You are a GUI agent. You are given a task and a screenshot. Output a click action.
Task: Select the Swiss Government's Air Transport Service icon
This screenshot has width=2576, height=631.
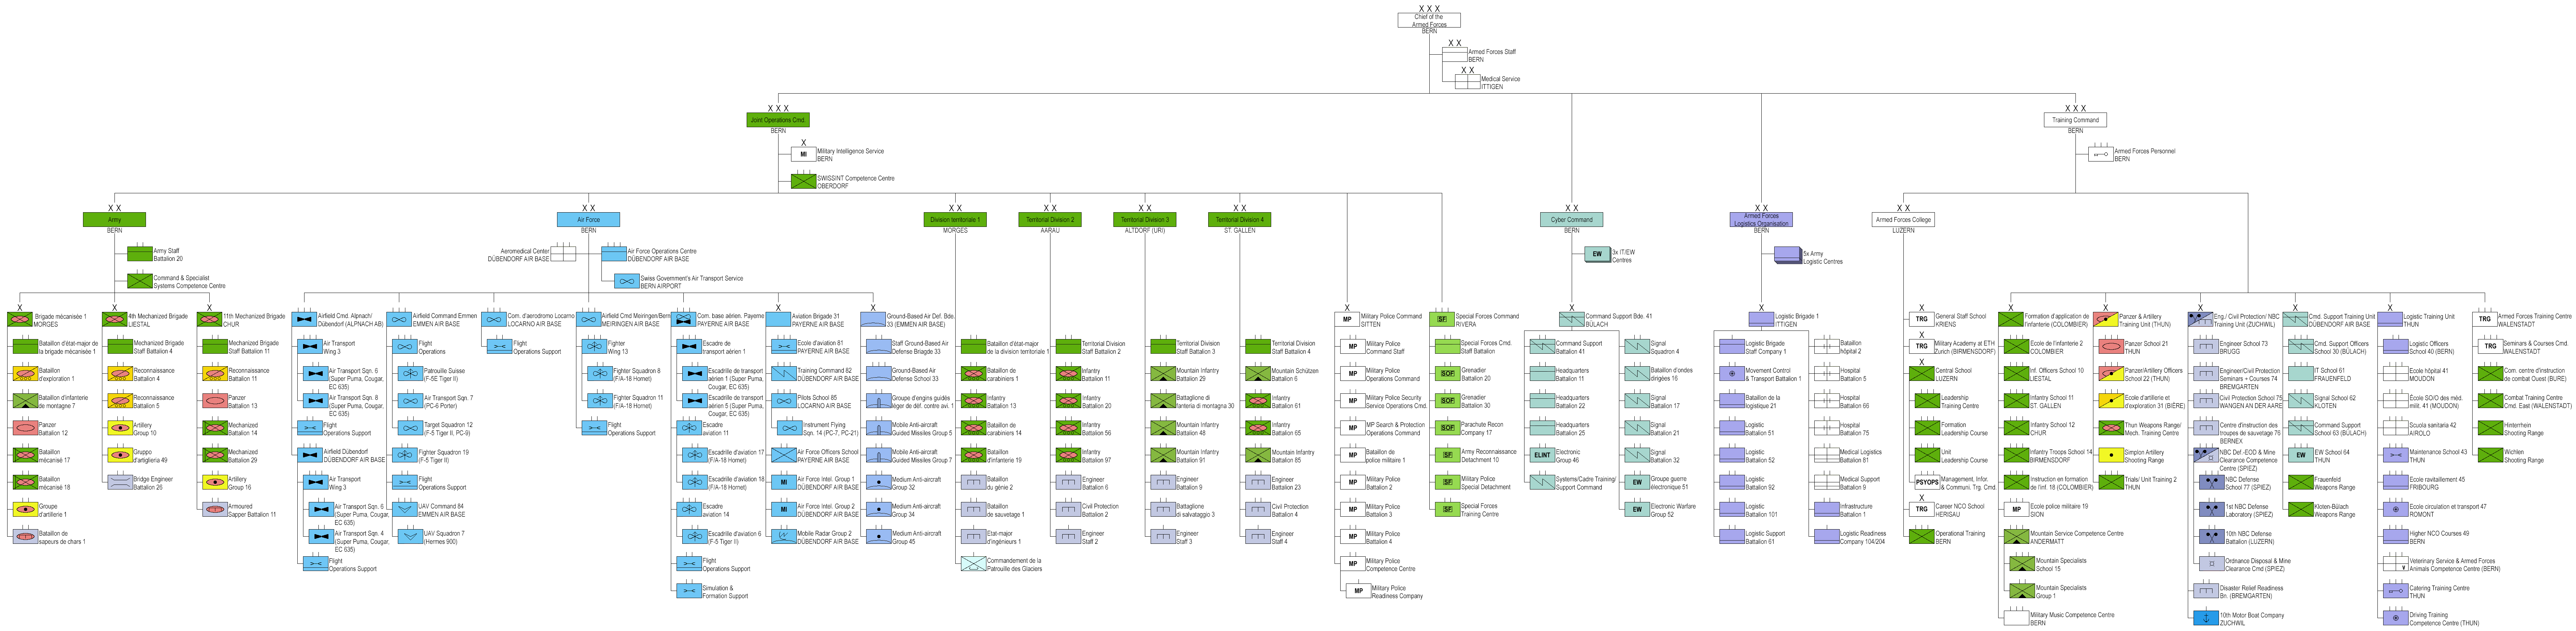click(x=626, y=282)
